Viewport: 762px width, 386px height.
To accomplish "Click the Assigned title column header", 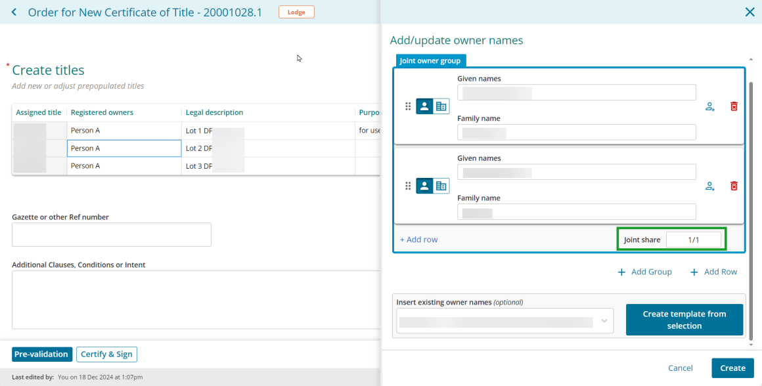I will [38, 113].
